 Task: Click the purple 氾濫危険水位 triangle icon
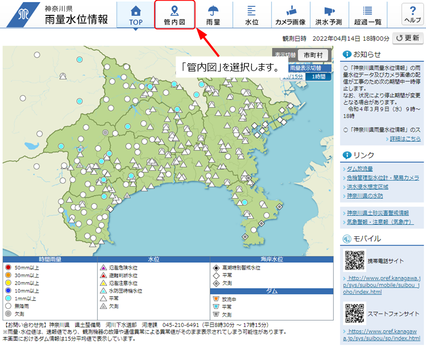coord(103,268)
